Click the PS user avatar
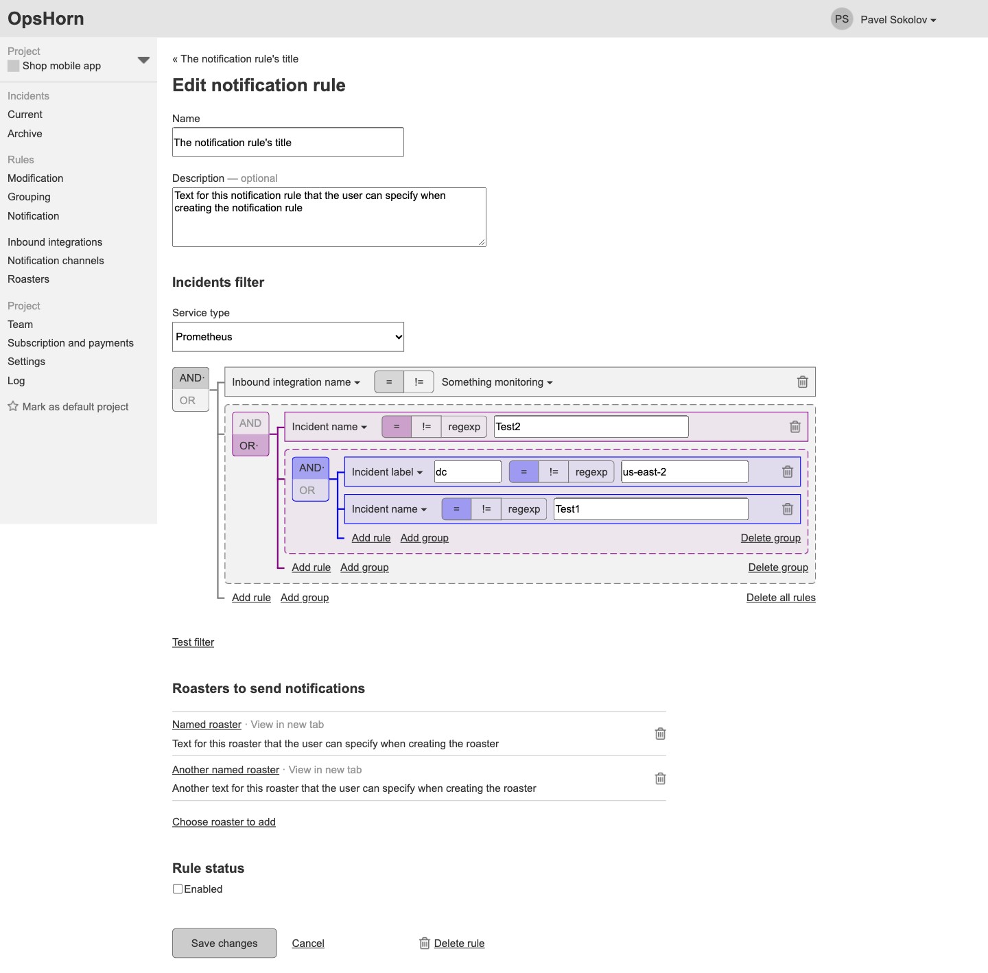 pyautogui.click(x=842, y=19)
